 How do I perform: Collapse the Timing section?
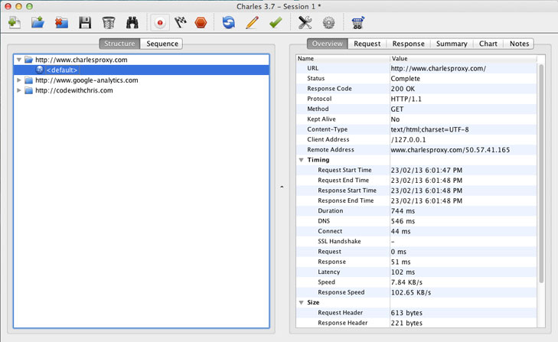click(x=301, y=160)
